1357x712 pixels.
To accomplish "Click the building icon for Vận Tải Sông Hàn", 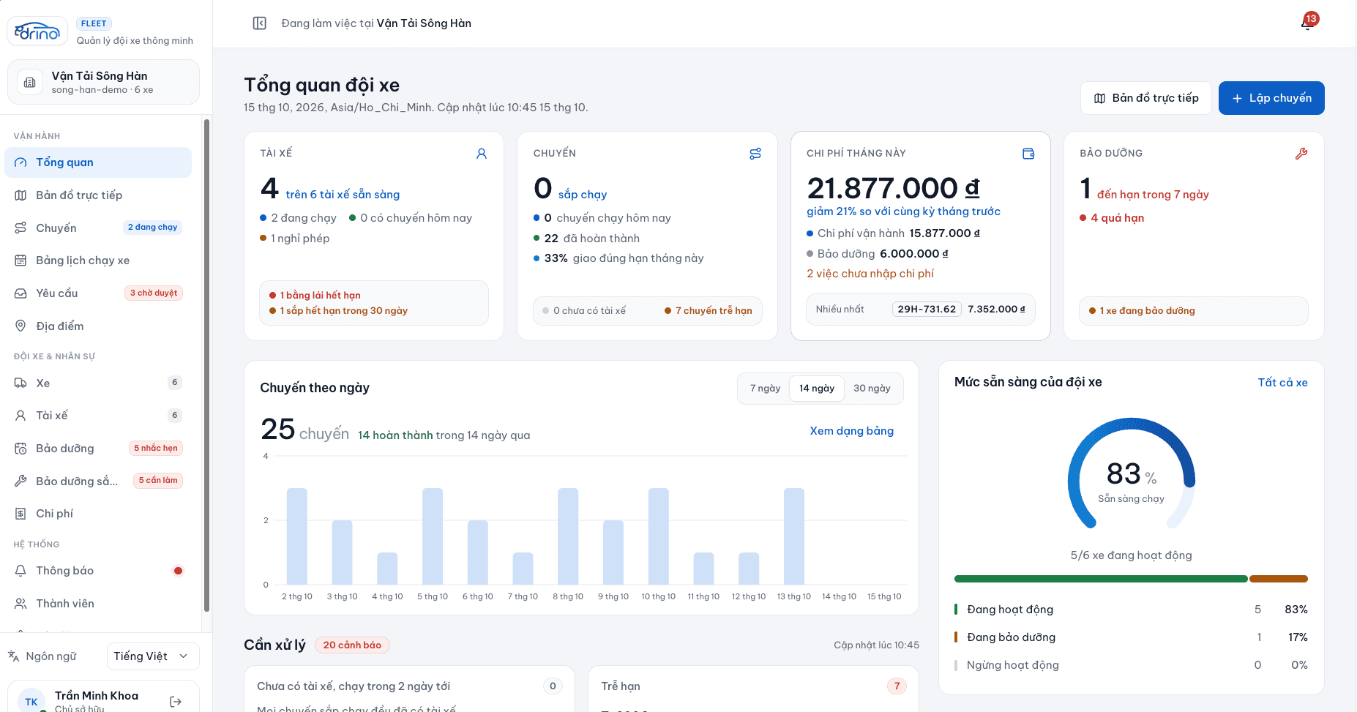I will 30,83.
